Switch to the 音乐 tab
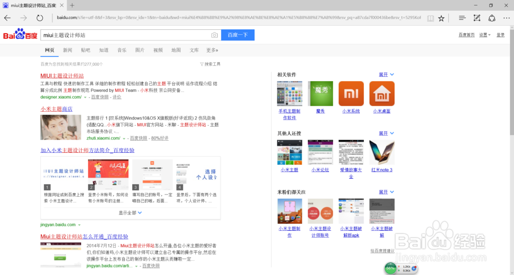Viewport: 514px width, 275px height. pyautogui.click(x=122, y=50)
